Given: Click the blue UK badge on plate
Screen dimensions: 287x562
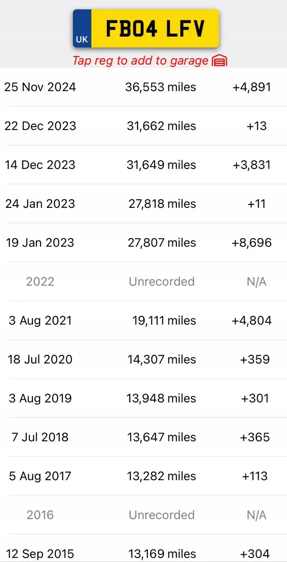Looking at the screenshot, I should [x=82, y=29].
